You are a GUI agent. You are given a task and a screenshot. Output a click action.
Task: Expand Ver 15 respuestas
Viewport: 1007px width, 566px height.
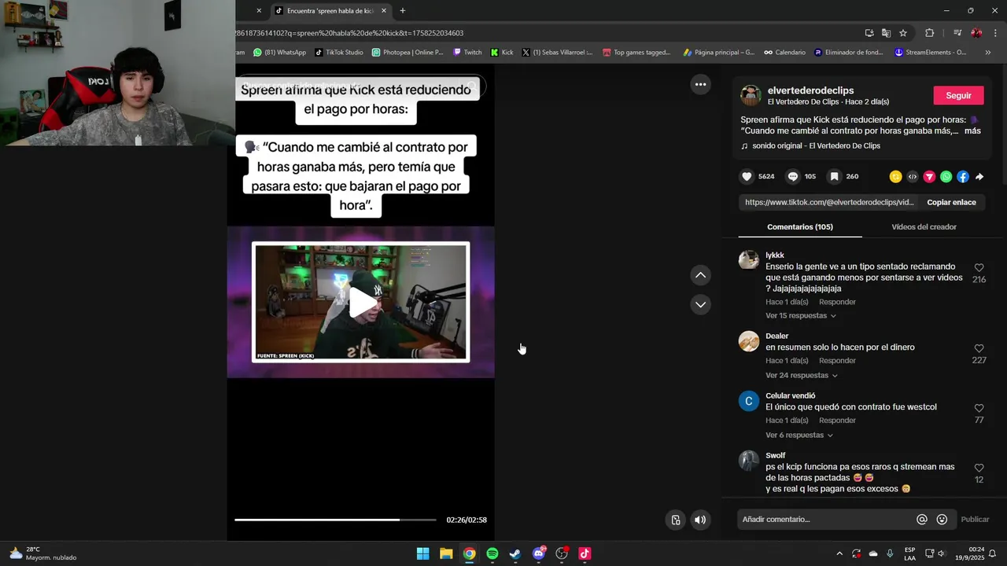800,316
